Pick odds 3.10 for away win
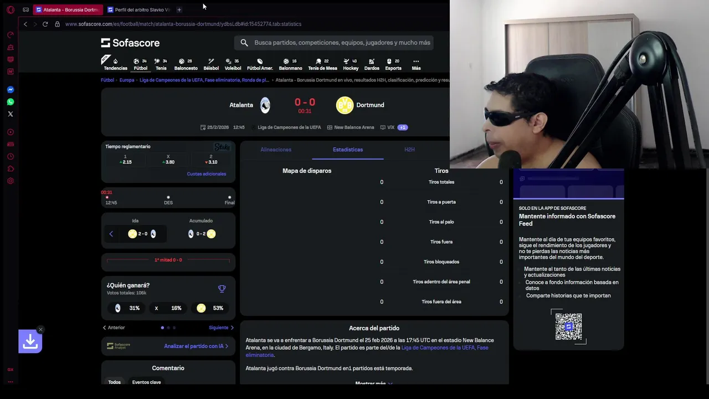This screenshot has width=709, height=399. pos(210,160)
